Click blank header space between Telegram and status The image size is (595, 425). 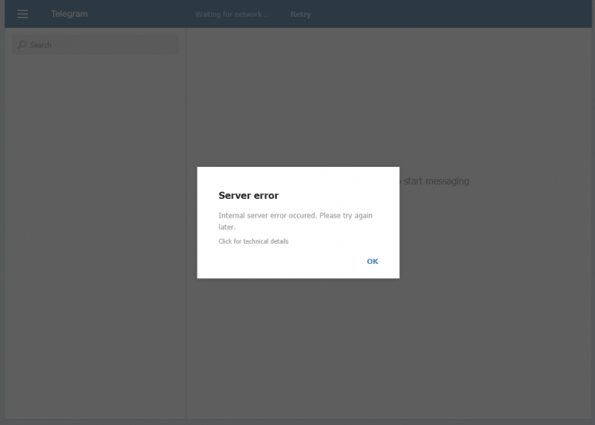point(139,14)
